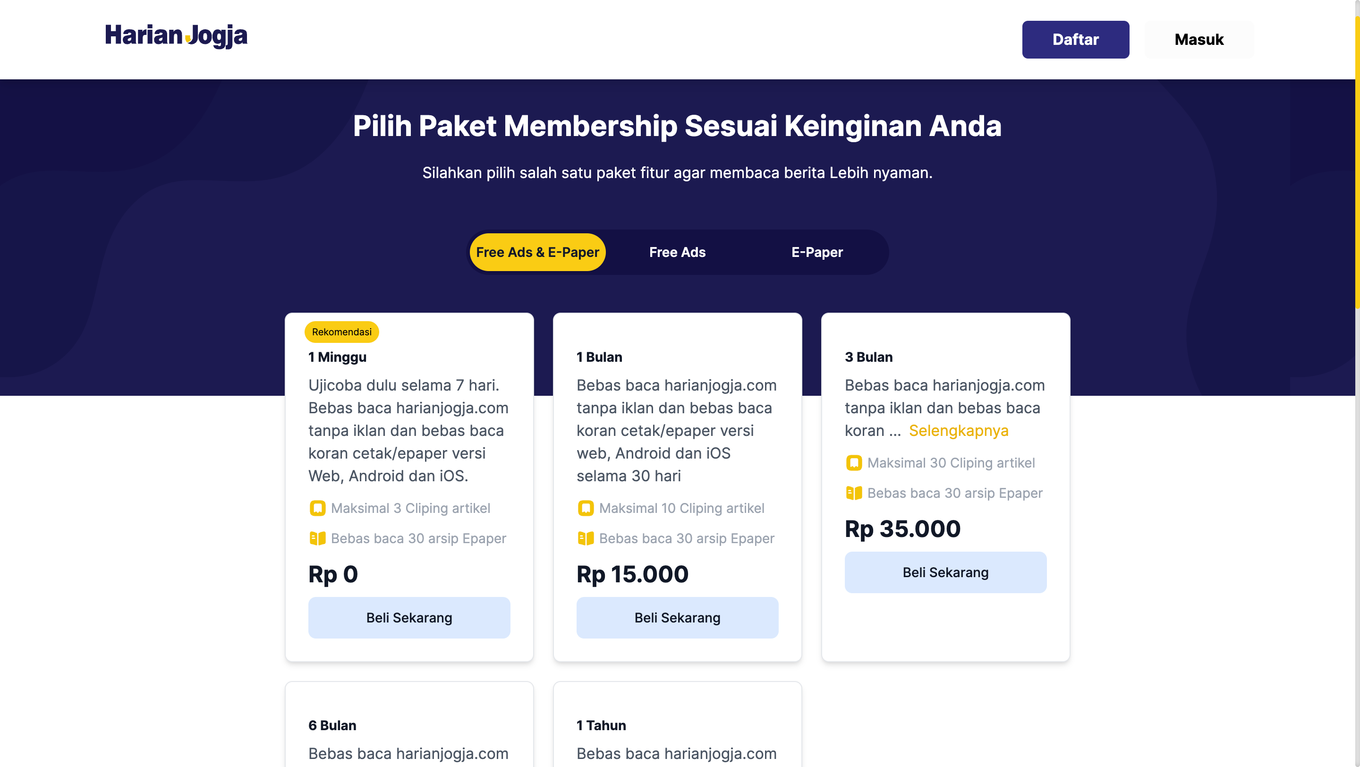Switch to the Free Ads tab
This screenshot has height=767, width=1360.
point(677,252)
